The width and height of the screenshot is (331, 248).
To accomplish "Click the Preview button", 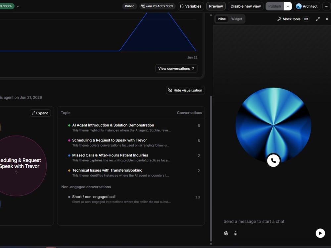I will (216, 6).
